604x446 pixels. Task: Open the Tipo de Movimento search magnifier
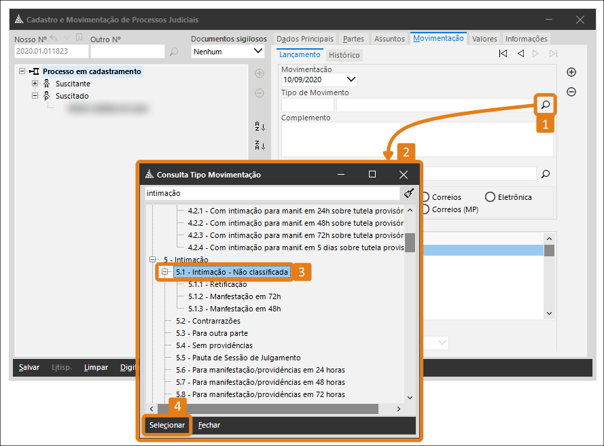point(545,105)
